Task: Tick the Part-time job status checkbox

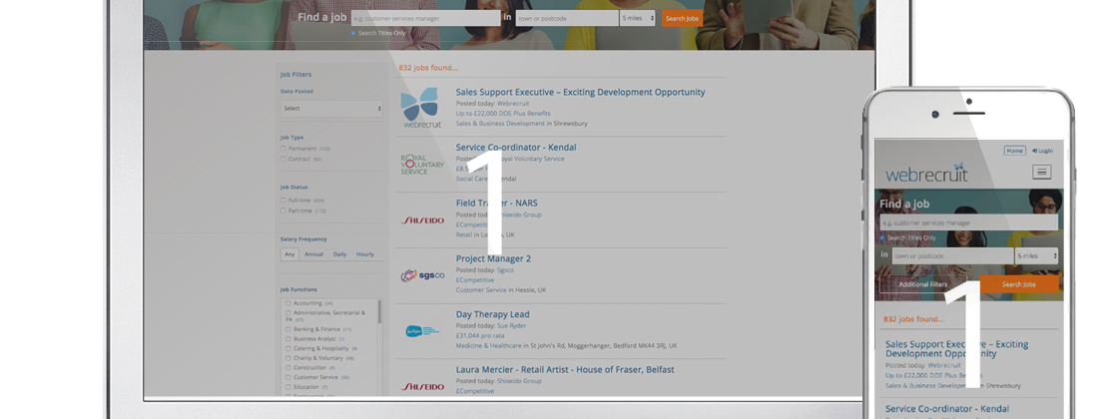Action: 283,210
